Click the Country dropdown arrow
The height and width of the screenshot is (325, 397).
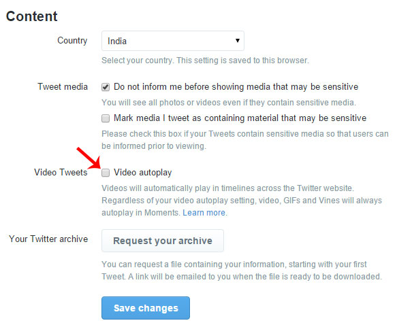[x=238, y=41]
